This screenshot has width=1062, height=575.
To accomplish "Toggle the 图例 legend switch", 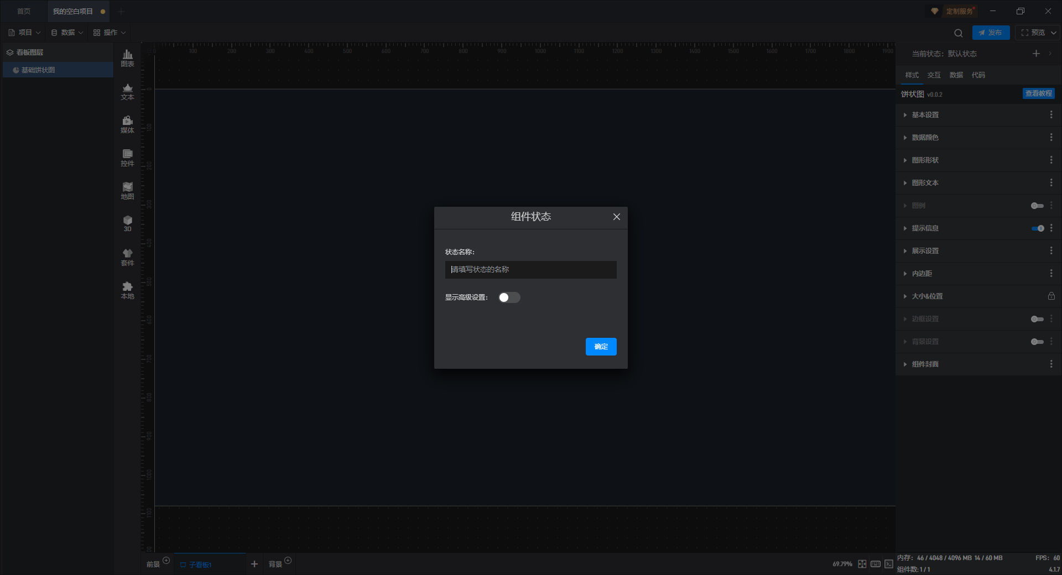I will pyautogui.click(x=1037, y=206).
